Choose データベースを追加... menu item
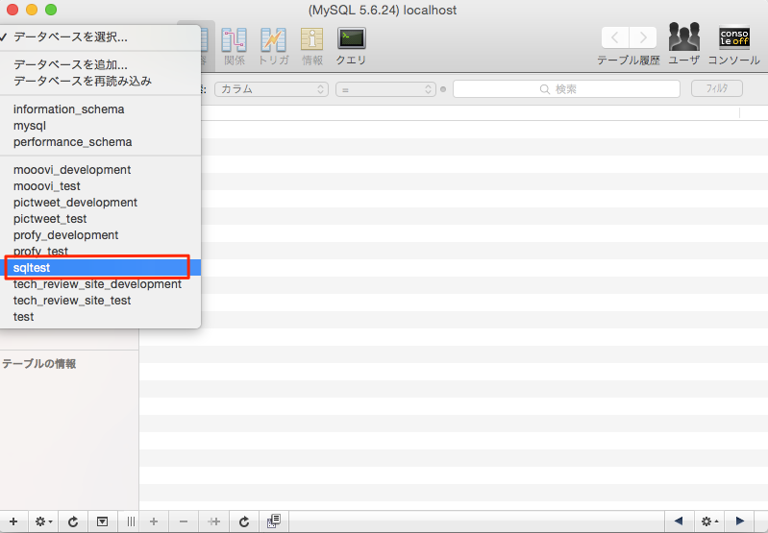Image resolution: width=768 pixels, height=533 pixels. 72,64
